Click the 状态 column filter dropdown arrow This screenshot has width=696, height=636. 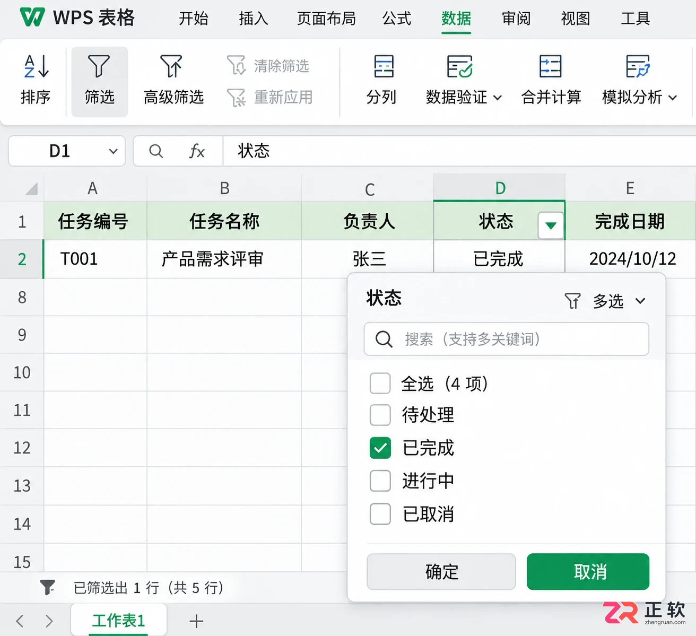(x=551, y=225)
